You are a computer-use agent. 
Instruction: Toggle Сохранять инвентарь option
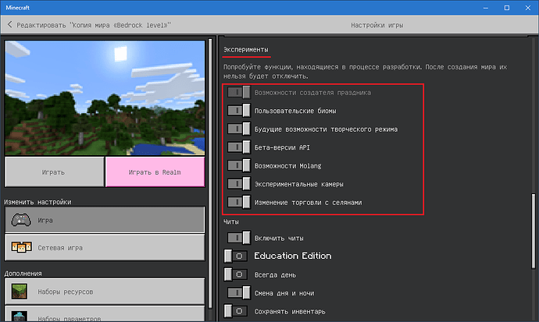[x=236, y=312]
